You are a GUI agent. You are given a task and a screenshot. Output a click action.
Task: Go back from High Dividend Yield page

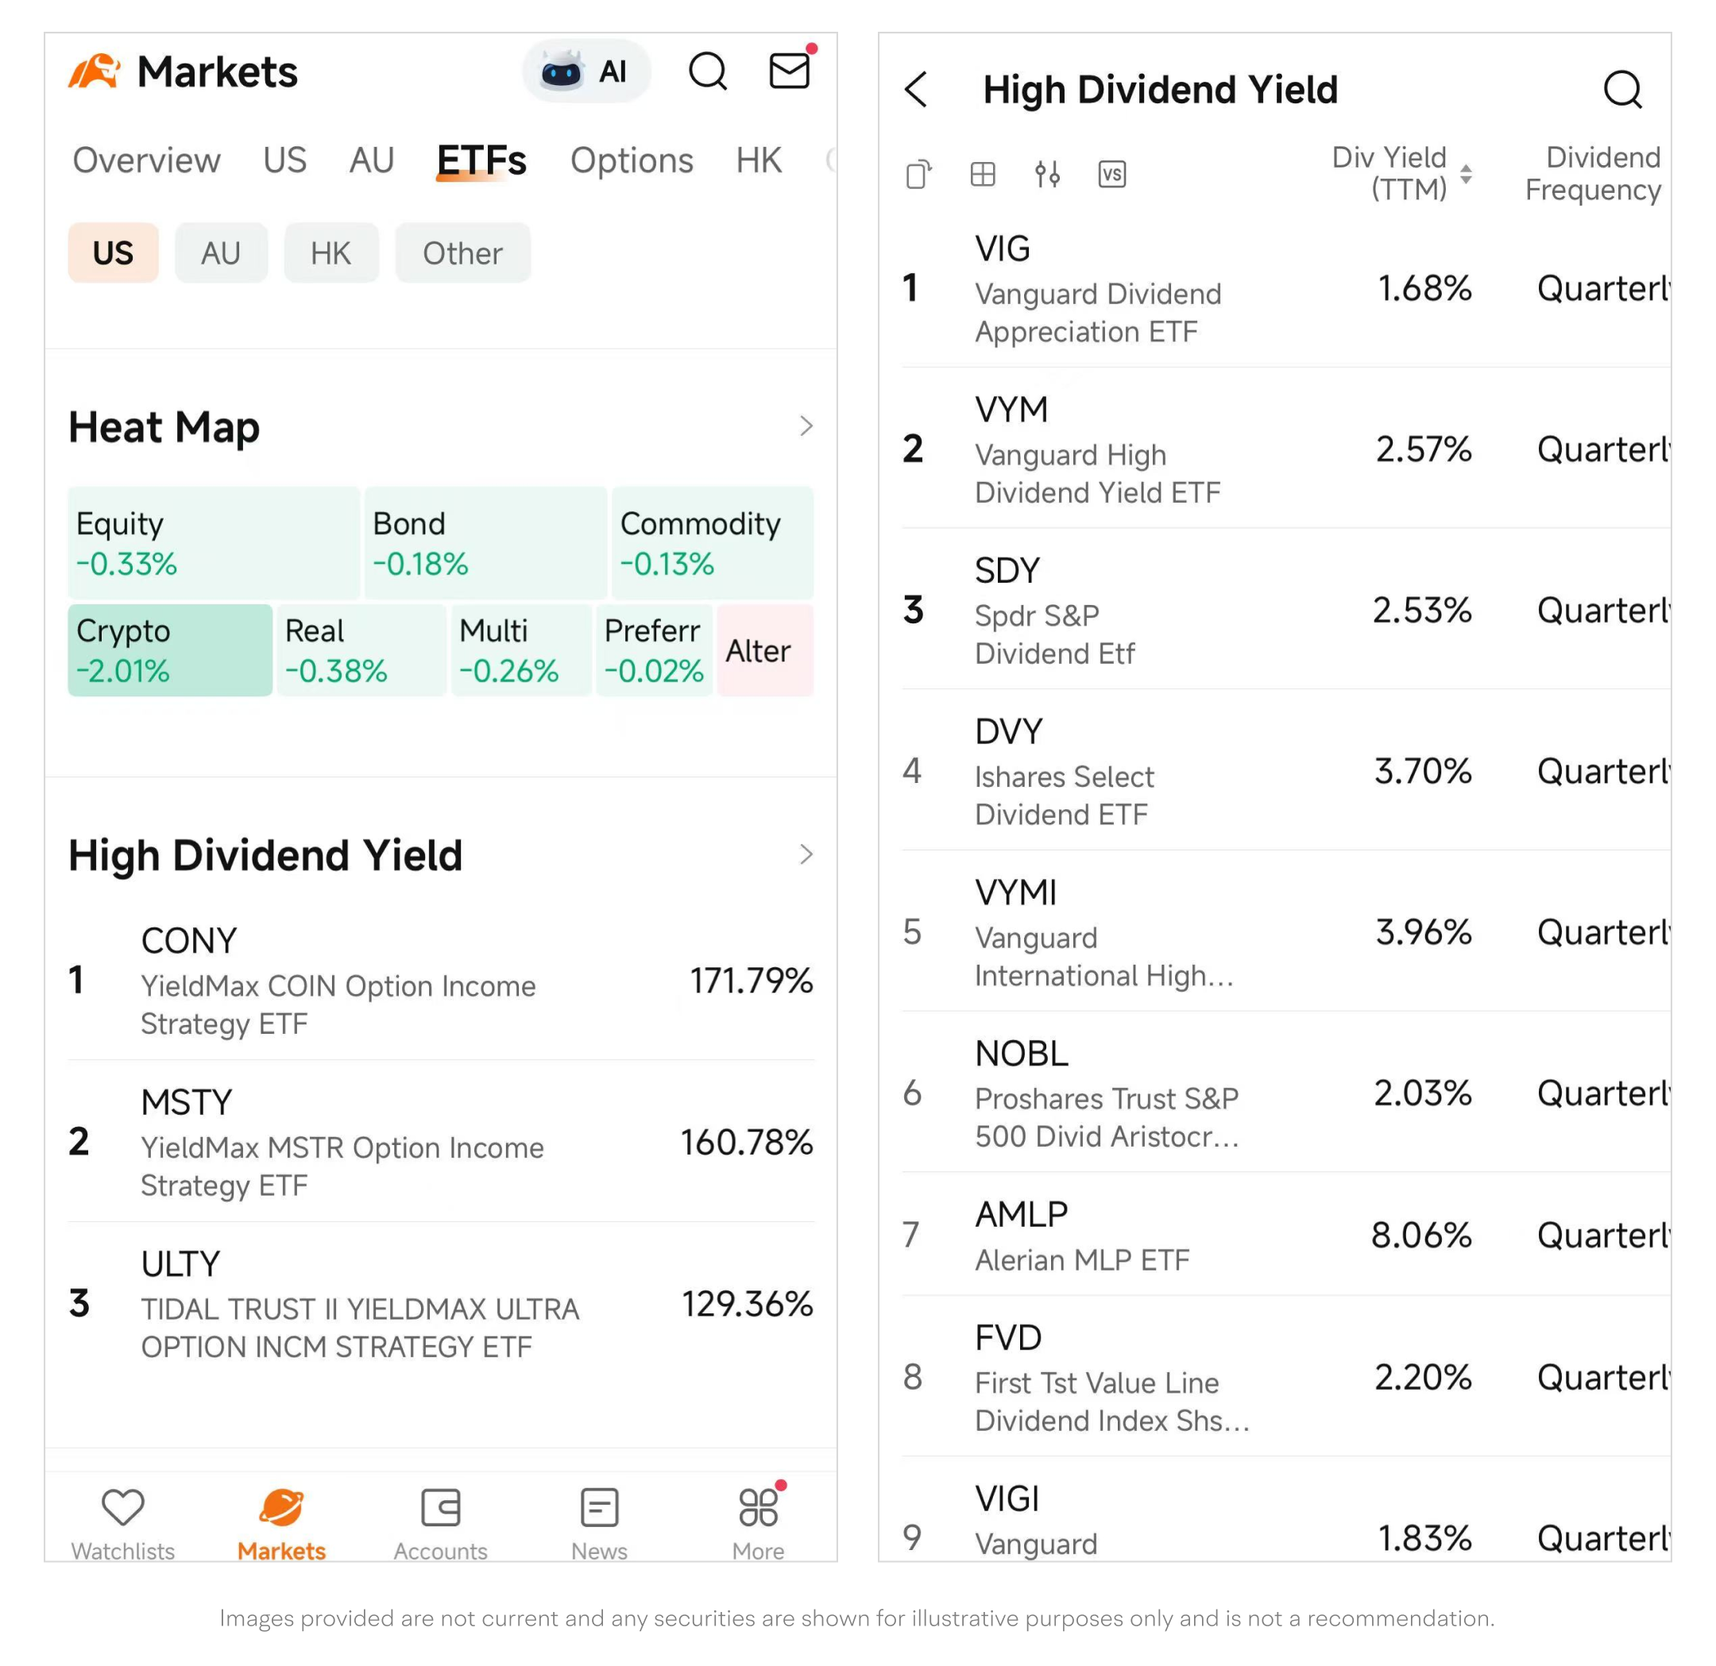click(916, 89)
